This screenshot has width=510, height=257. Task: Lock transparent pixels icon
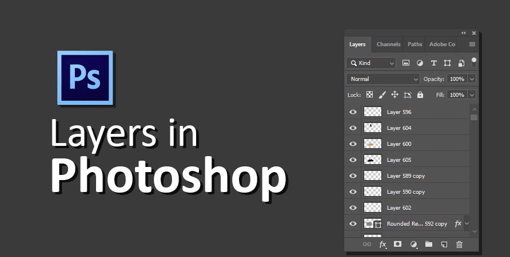pyautogui.click(x=369, y=94)
